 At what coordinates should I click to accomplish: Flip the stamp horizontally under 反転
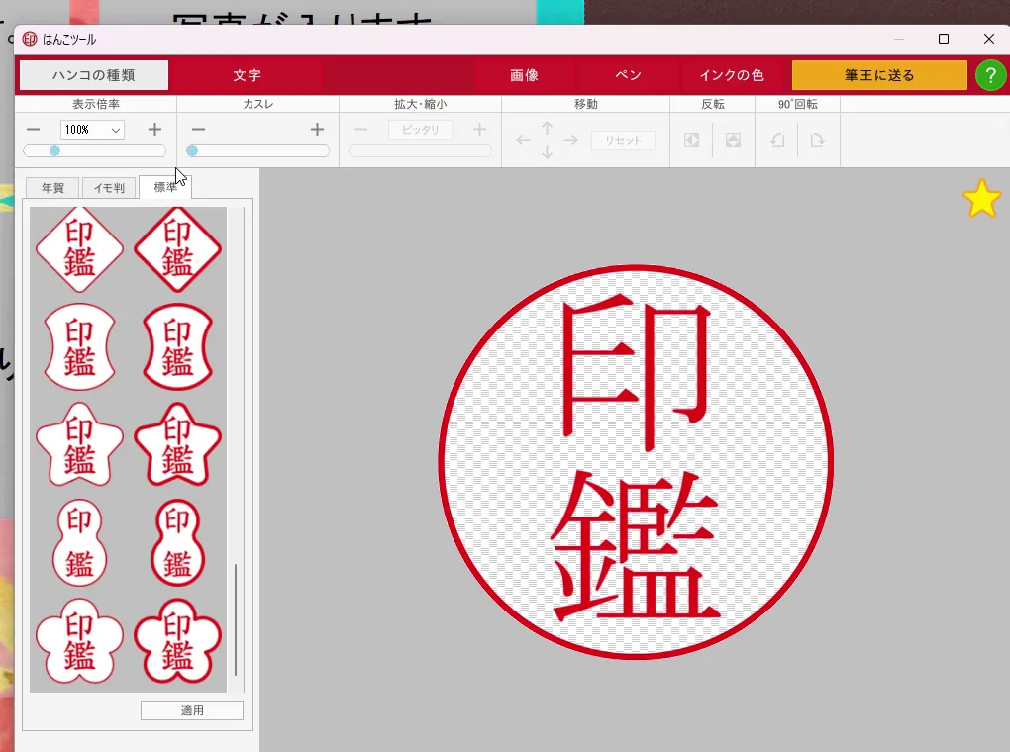[692, 141]
